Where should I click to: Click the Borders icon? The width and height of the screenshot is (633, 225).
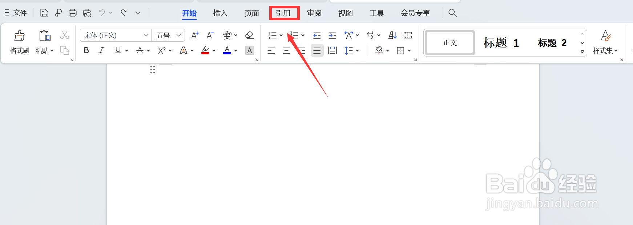400,51
